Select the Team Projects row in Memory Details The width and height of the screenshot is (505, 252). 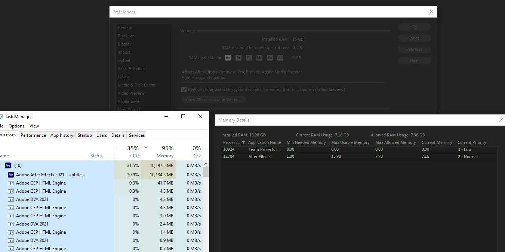click(x=359, y=149)
